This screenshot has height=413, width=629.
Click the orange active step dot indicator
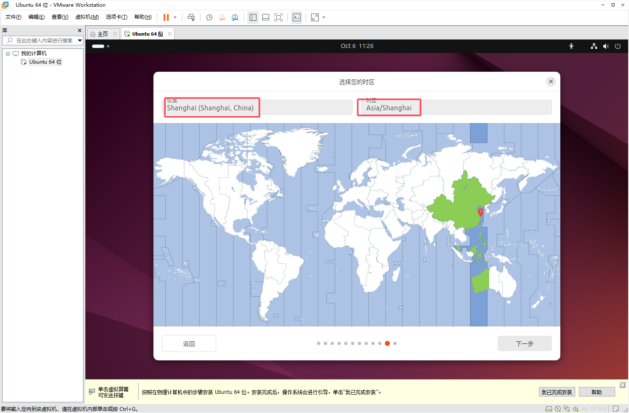tap(387, 343)
